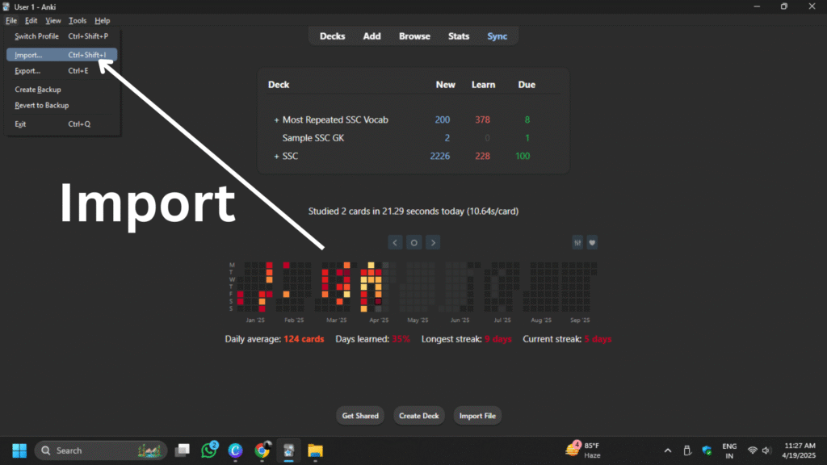Click the Get Shared button
Screen dimensions: 827x465
point(360,416)
